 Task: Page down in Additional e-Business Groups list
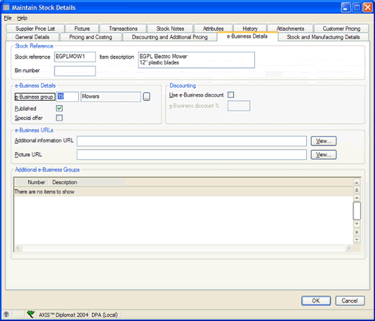pyautogui.click(x=357, y=232)
